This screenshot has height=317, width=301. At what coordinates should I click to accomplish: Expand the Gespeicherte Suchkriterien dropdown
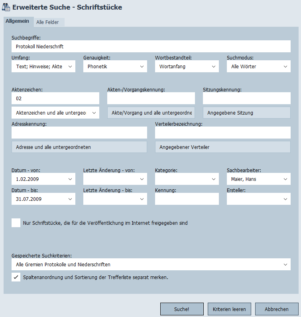tap(151, 264)
